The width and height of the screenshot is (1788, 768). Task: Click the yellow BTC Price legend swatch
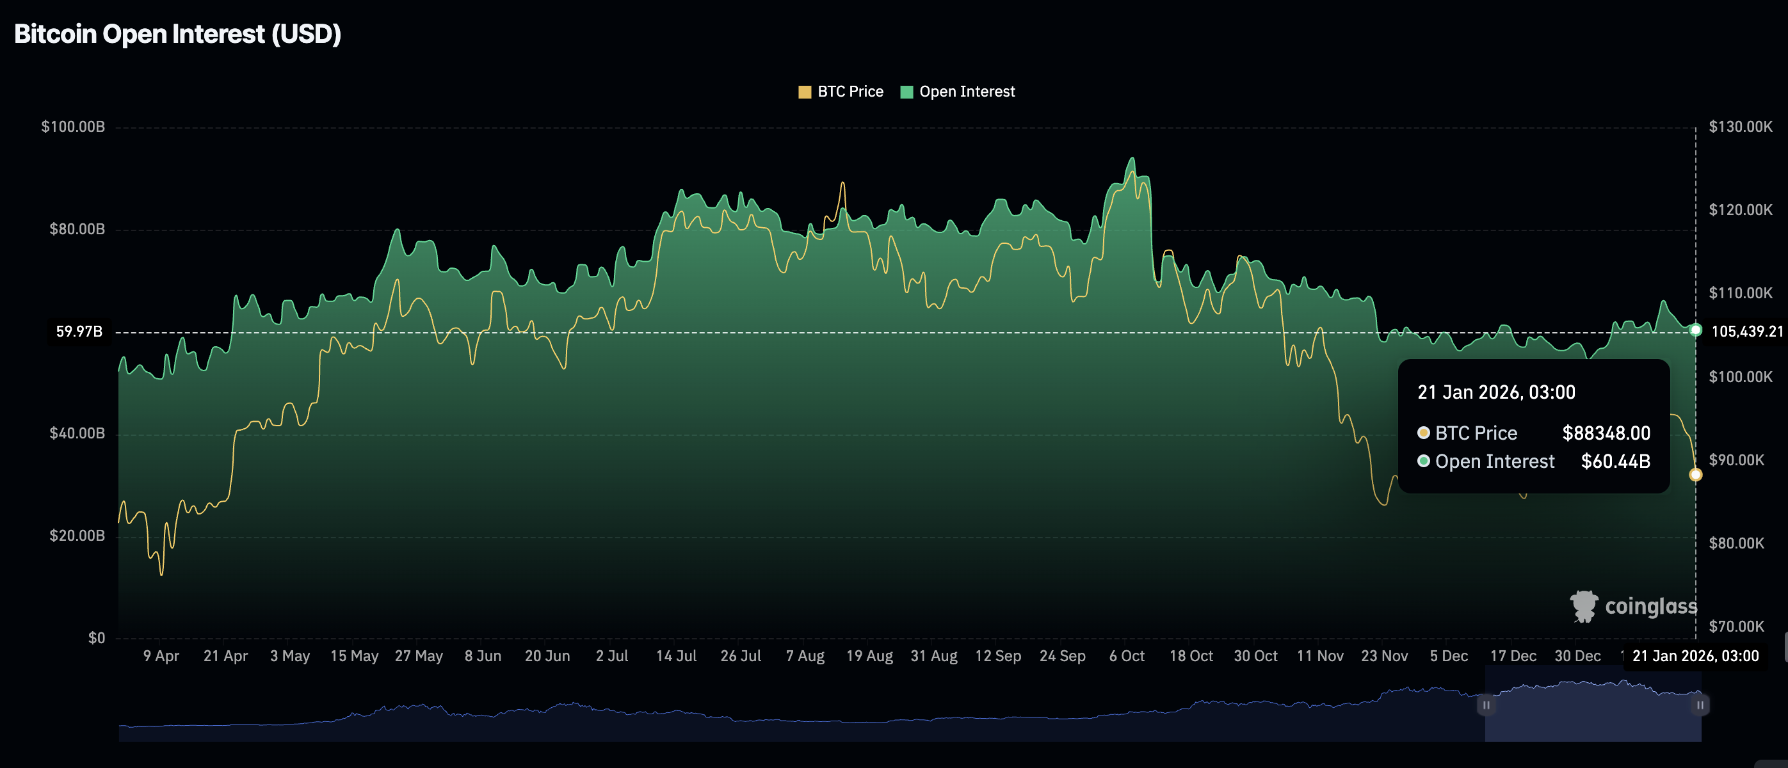[x=805, y=92]
